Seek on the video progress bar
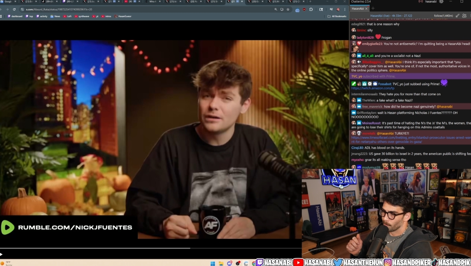 pyautogui.click(x=151, y=248)
